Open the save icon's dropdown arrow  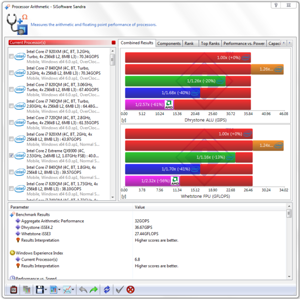[46, 290]
